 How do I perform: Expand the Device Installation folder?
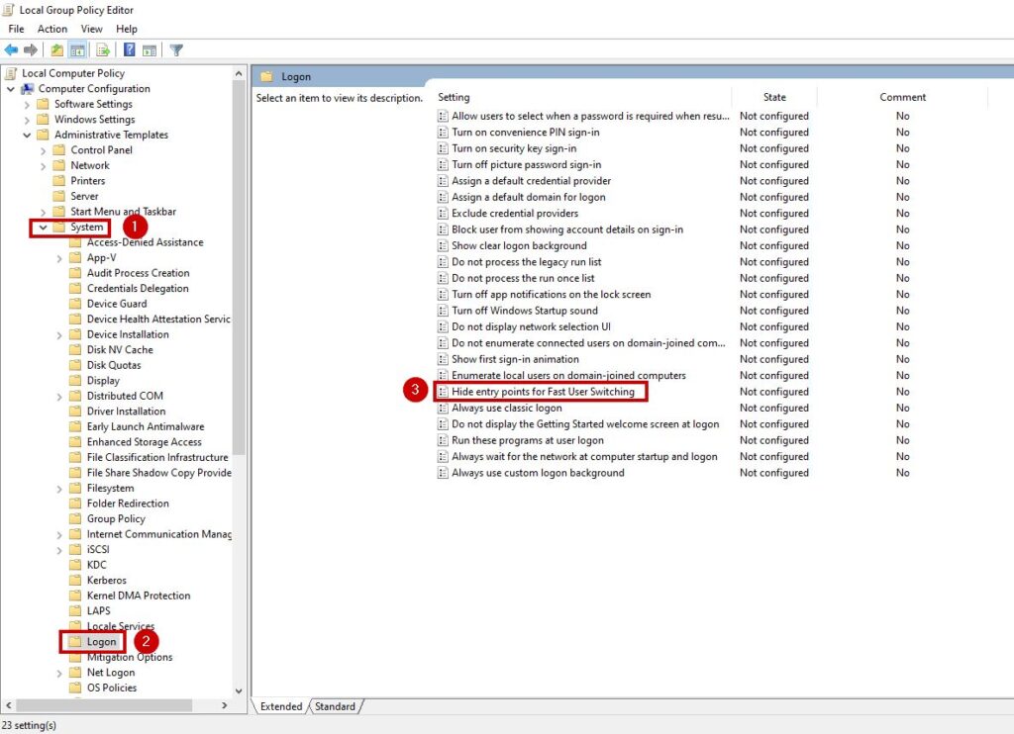(58, 335)
